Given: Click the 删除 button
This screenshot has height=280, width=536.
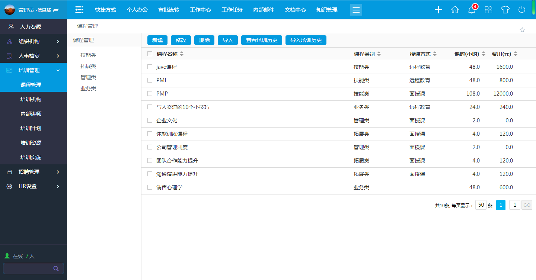Looking at the screenshot, I should tap(204, 40).
